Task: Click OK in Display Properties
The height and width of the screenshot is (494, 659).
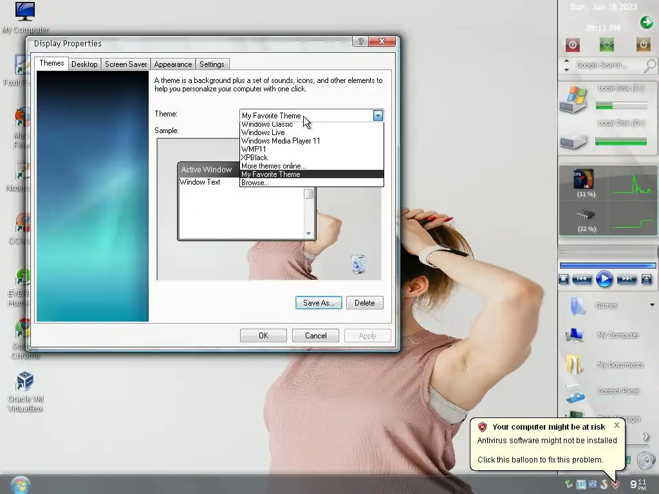Action: (x=263, y=336)
